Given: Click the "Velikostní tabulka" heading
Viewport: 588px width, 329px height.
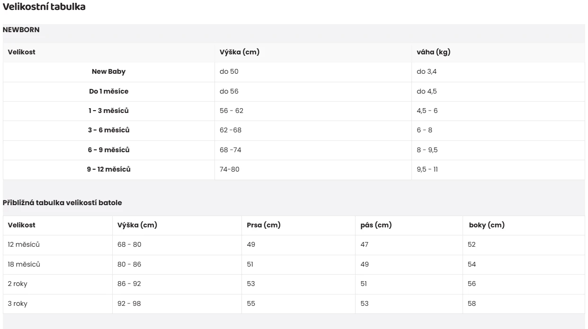Looking at the screenshot, I should coord(44,8).
